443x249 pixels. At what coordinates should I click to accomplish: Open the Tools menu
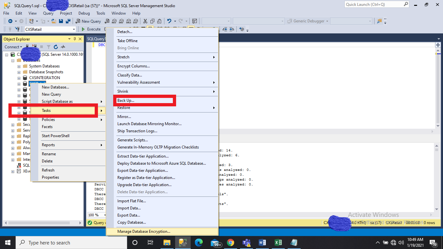(x=101, y=13)
